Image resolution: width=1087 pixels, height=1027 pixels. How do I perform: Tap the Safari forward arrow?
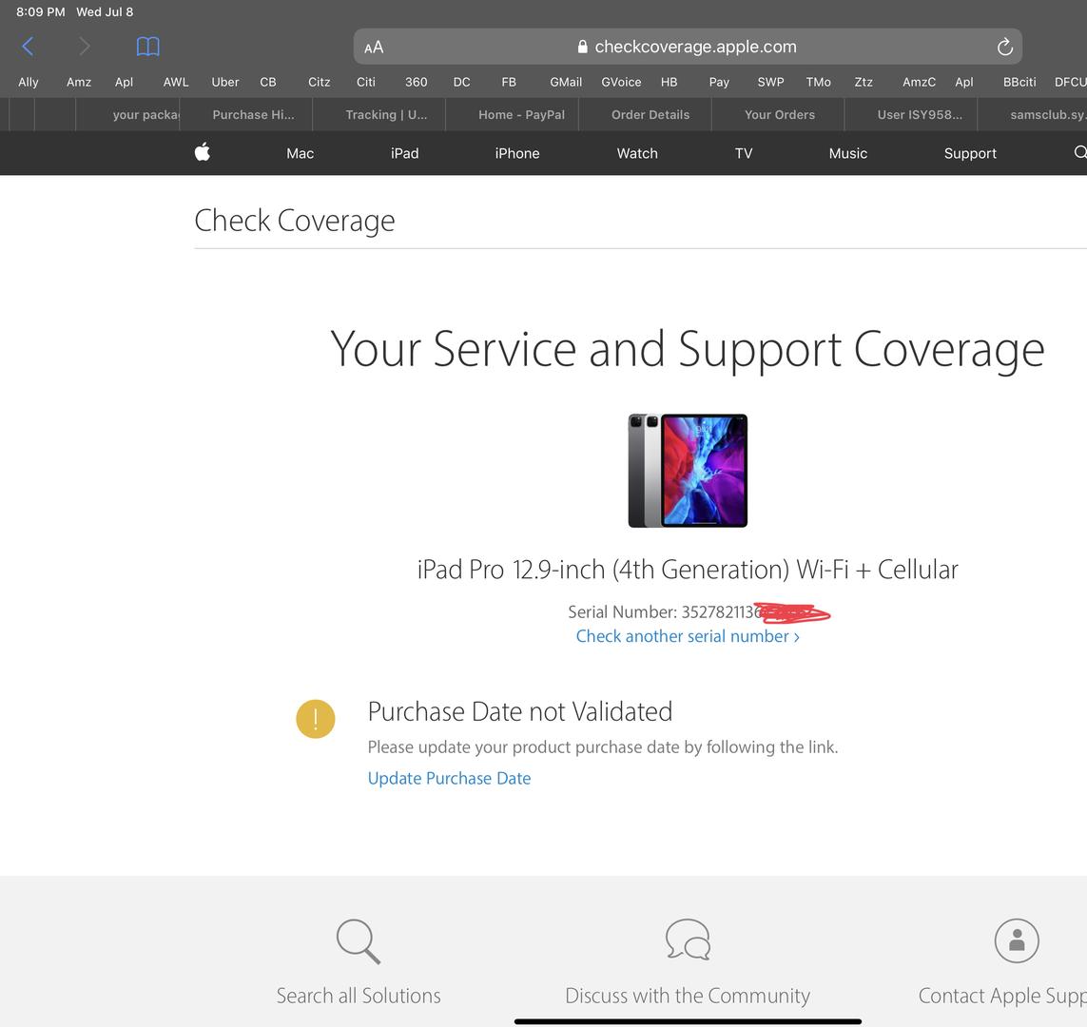[85, 47]
